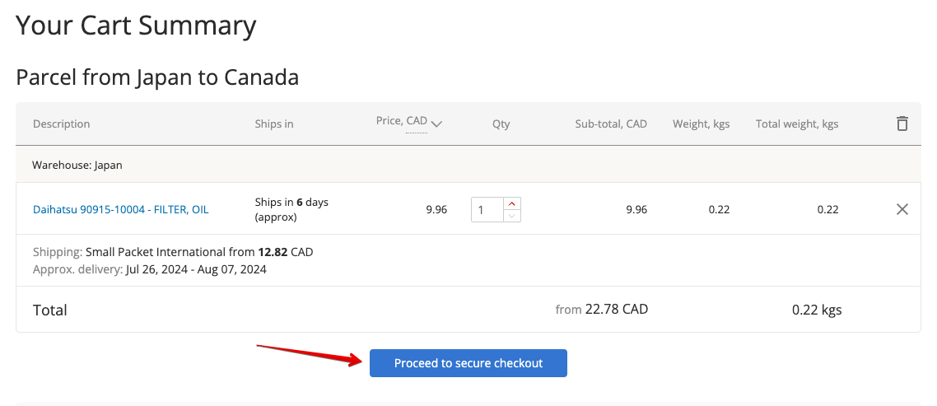Expand the Price currency dropdown chevron
937x406 pixels.
pyautogui.click(x=436, y=124)
